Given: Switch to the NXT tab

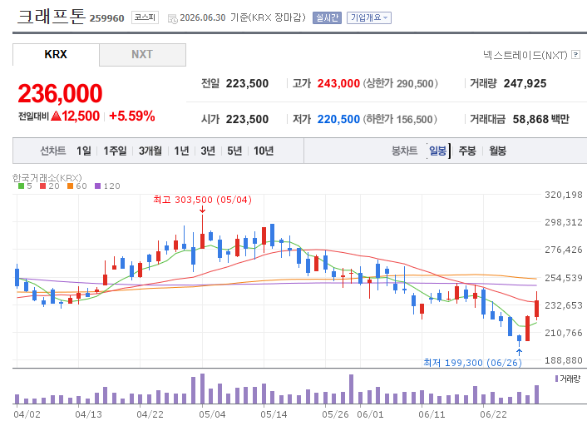Looking at the screenshot, I should (142, 54).
